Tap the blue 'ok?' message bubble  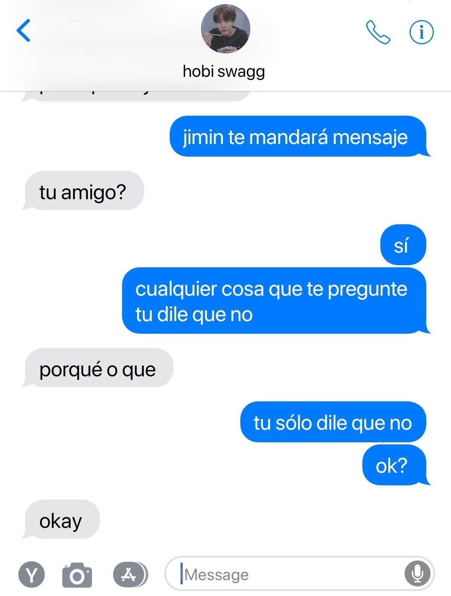pos(395,465)
